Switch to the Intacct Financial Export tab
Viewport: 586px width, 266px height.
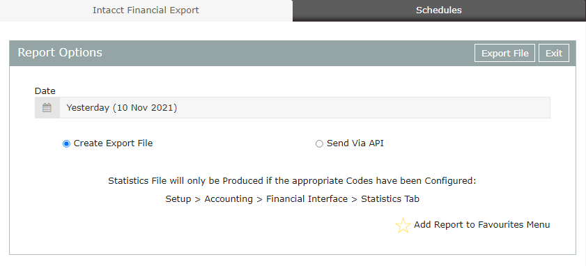(146, 10)
